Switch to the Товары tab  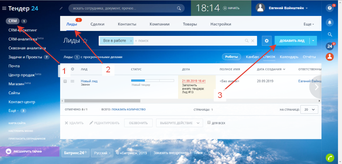tap(190, 24)
